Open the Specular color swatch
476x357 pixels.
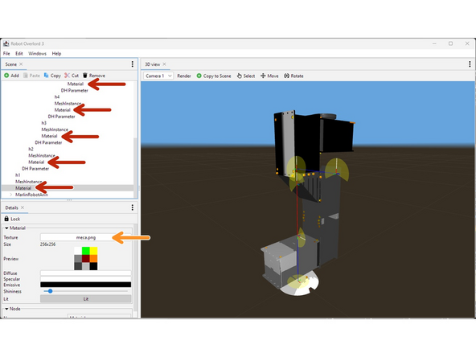pyautogui.click(x=85, y=279)
